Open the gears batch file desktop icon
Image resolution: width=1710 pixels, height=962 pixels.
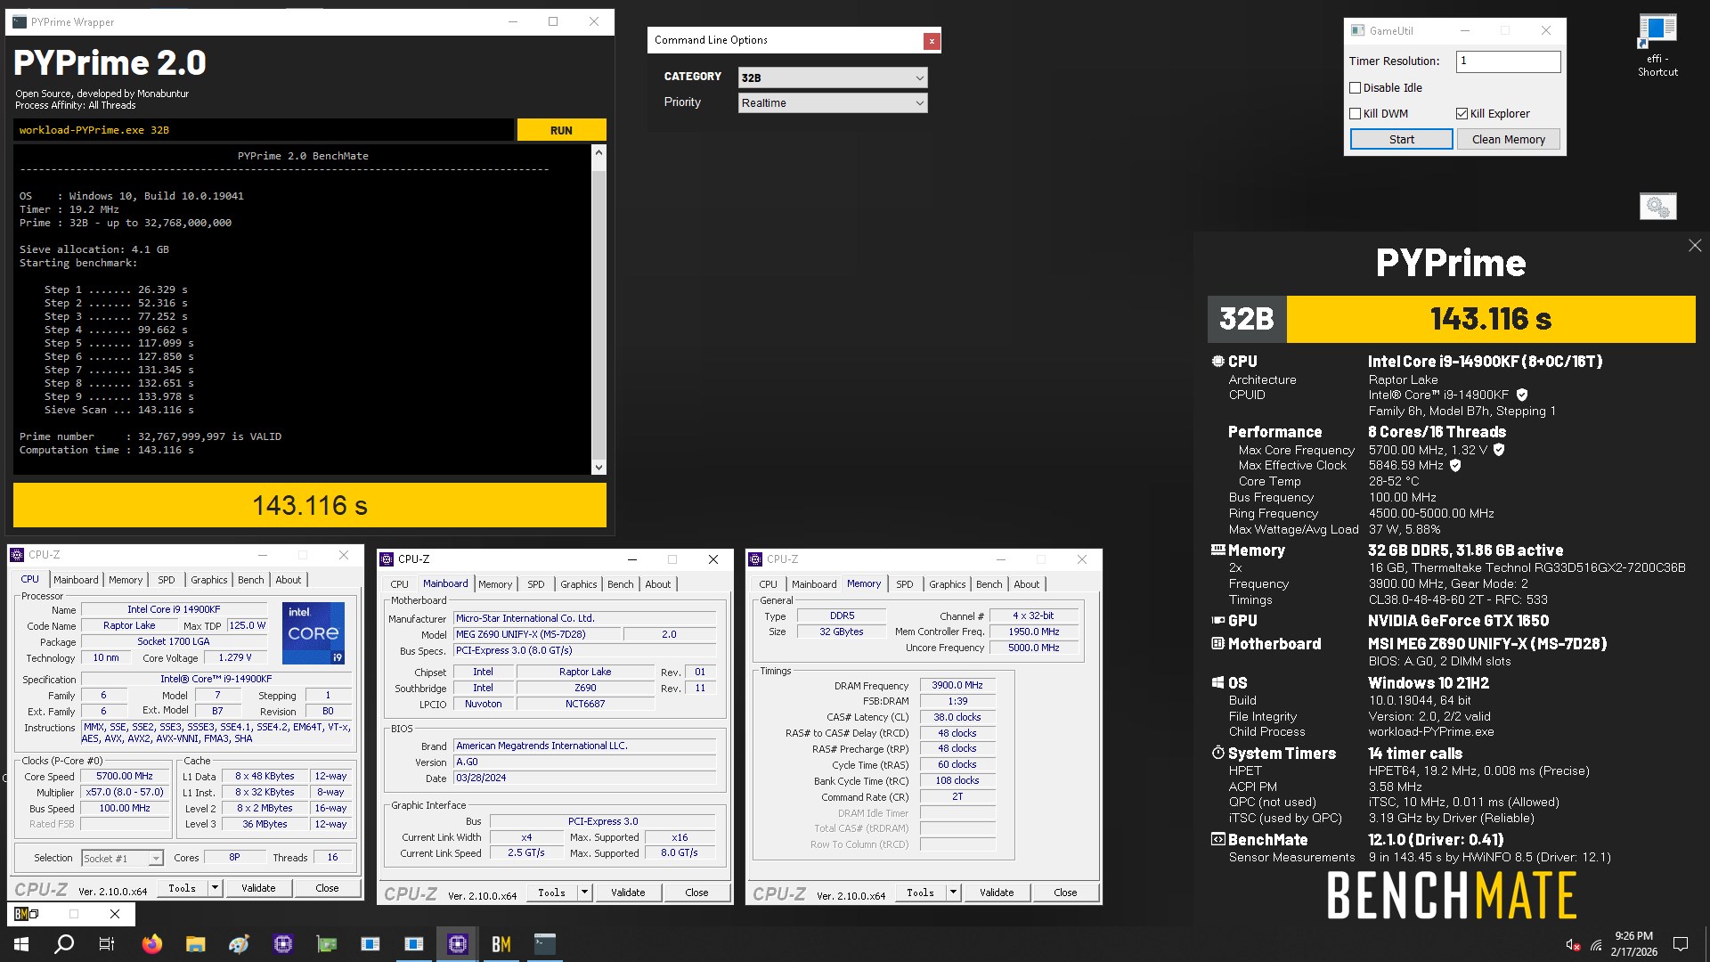pos(1657,206)
